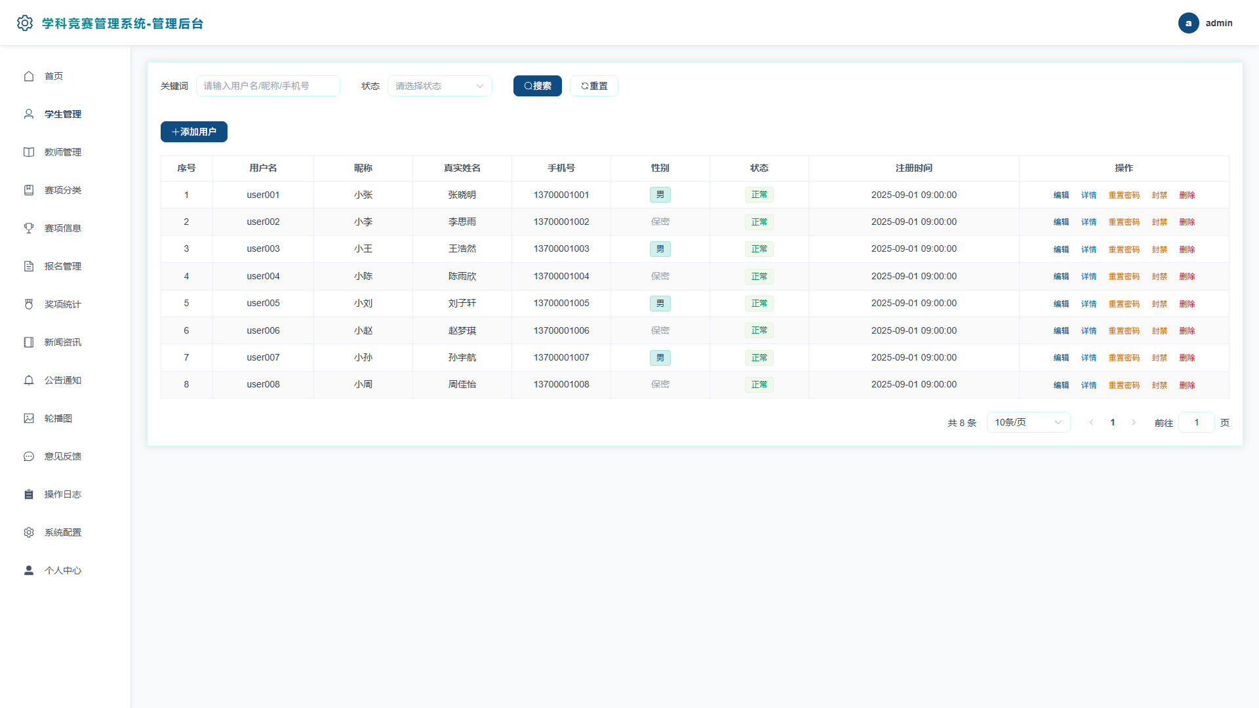
Task: Click the 系统配置 gear icon
Action: (x=29, y=532)
